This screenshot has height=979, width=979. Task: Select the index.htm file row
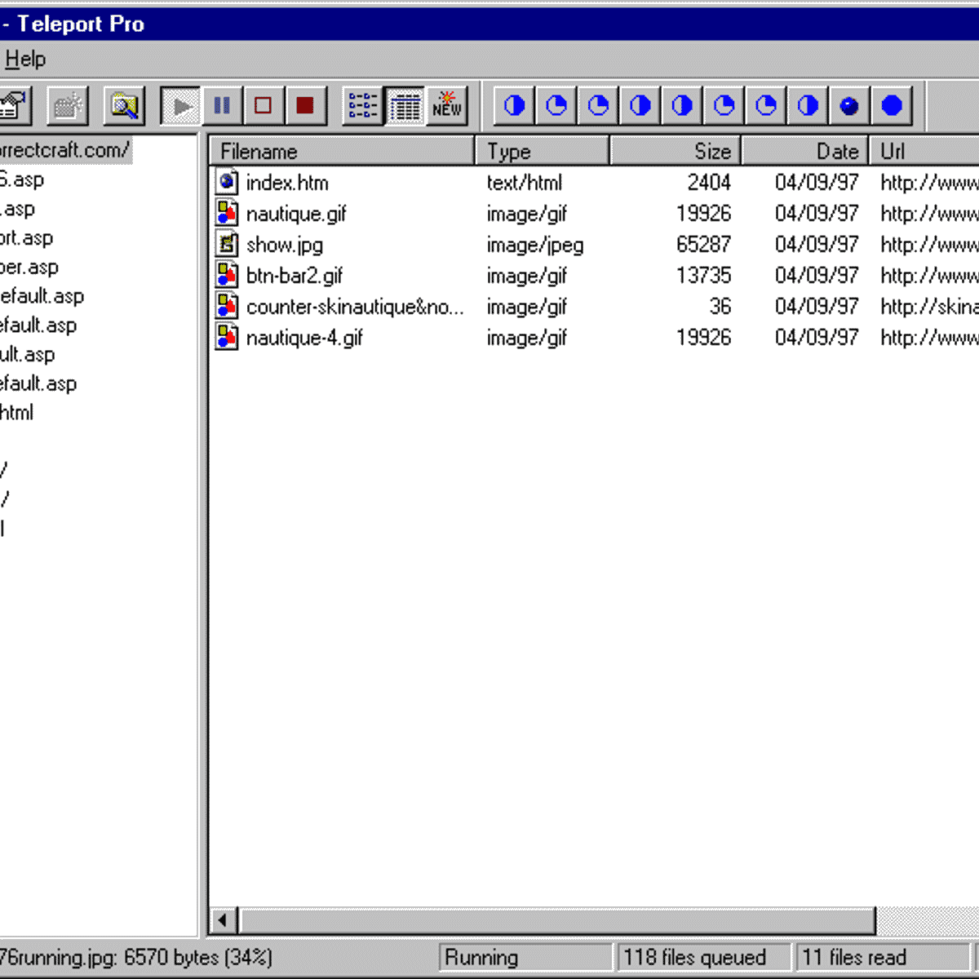(287, 183)
